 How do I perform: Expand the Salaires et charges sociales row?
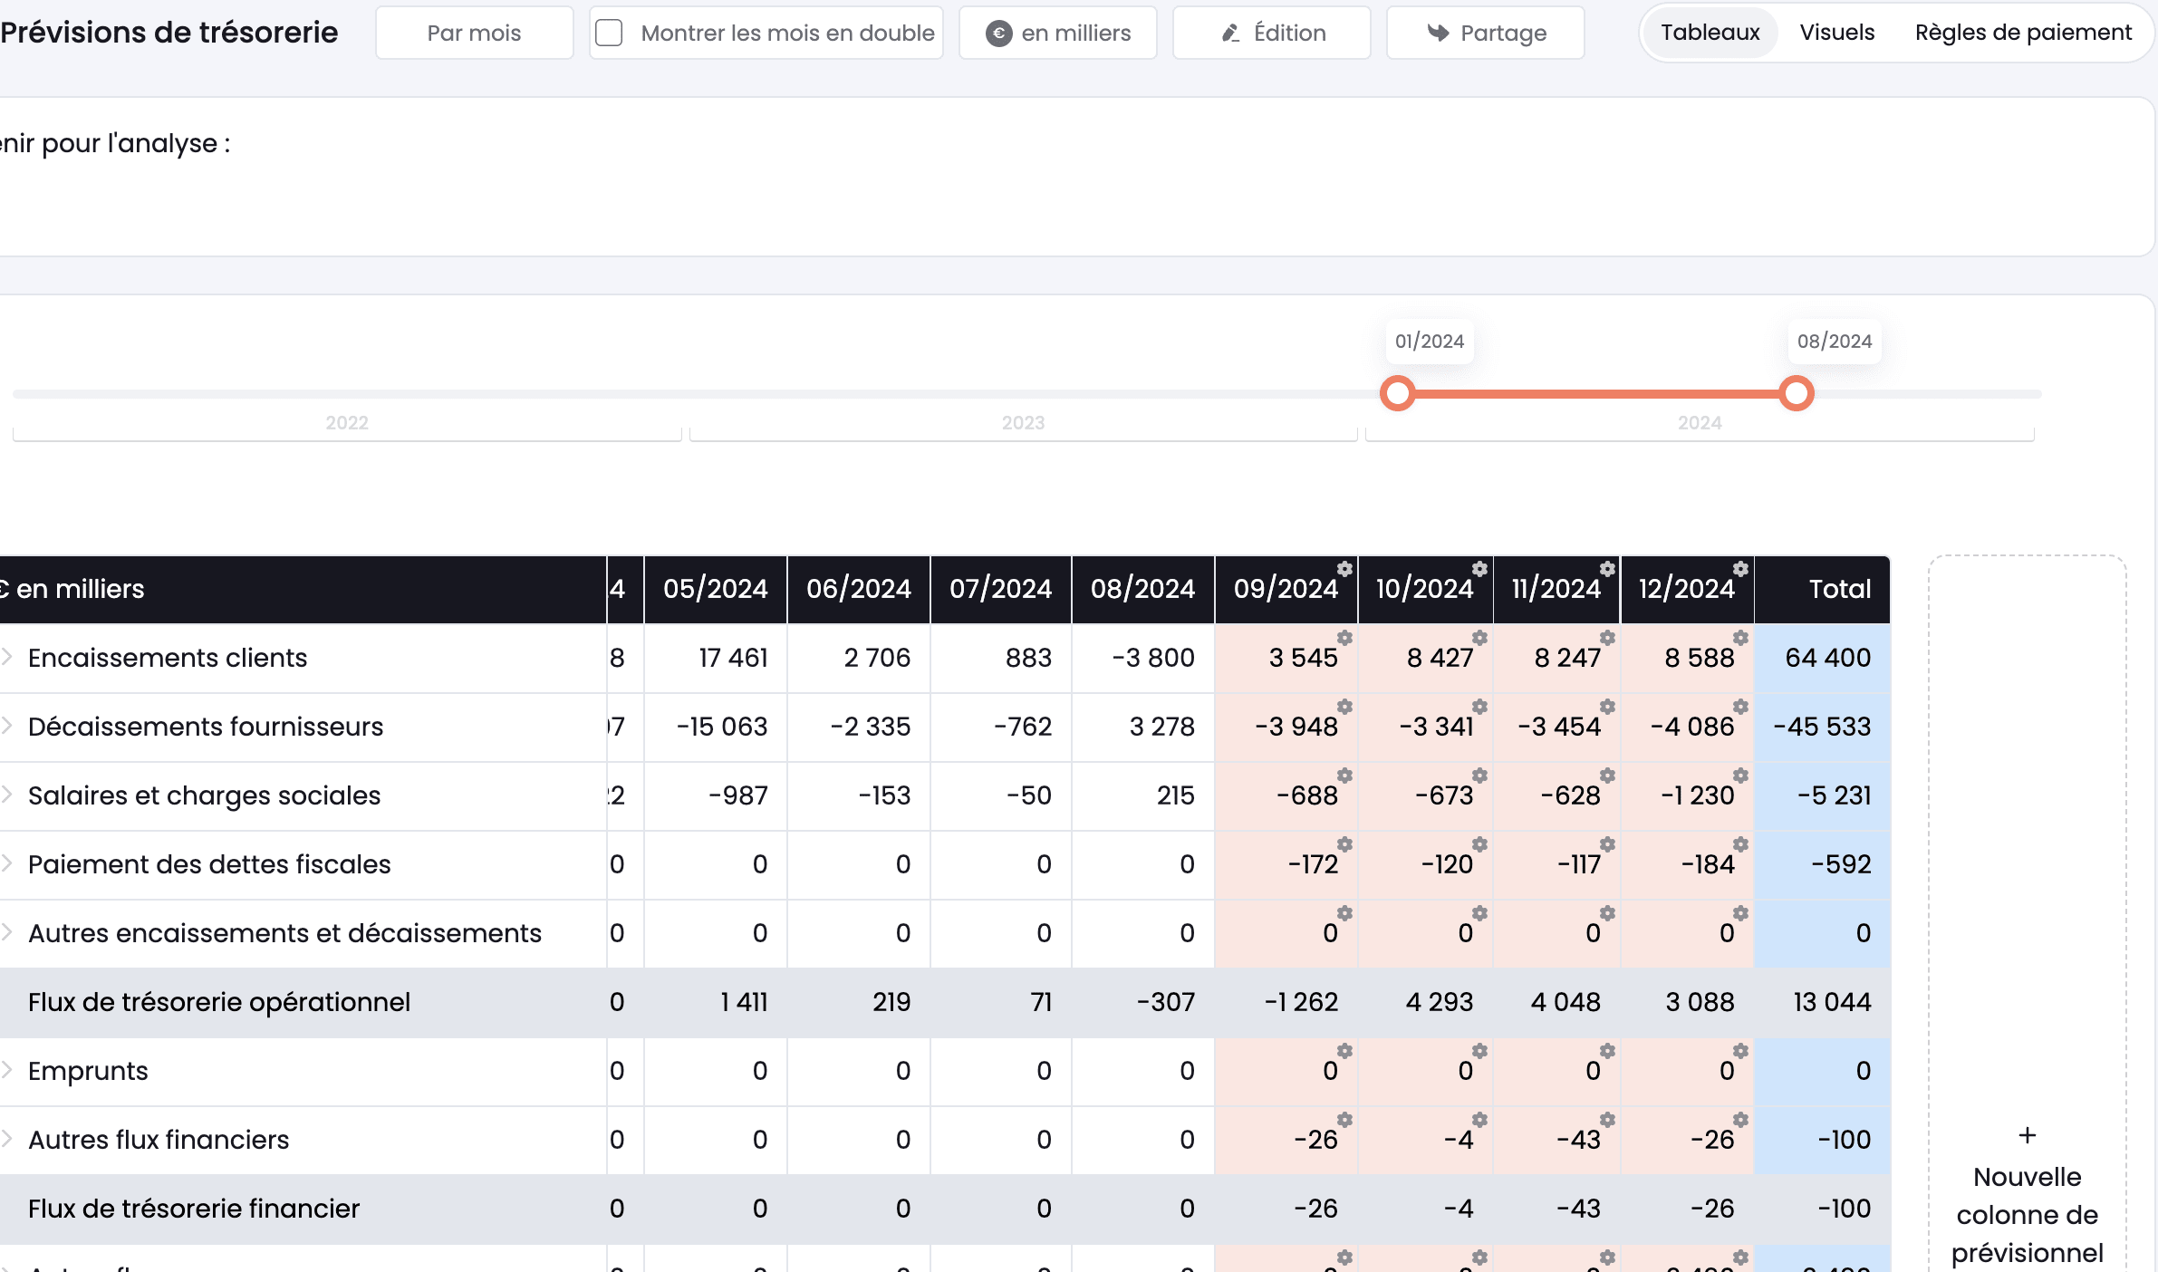click(7, 795)
